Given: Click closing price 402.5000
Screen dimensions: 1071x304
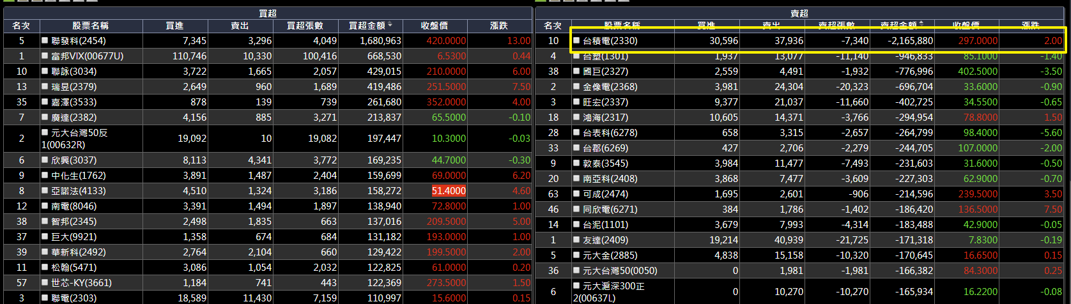Looking at the screenshot, I should point(978,72).
